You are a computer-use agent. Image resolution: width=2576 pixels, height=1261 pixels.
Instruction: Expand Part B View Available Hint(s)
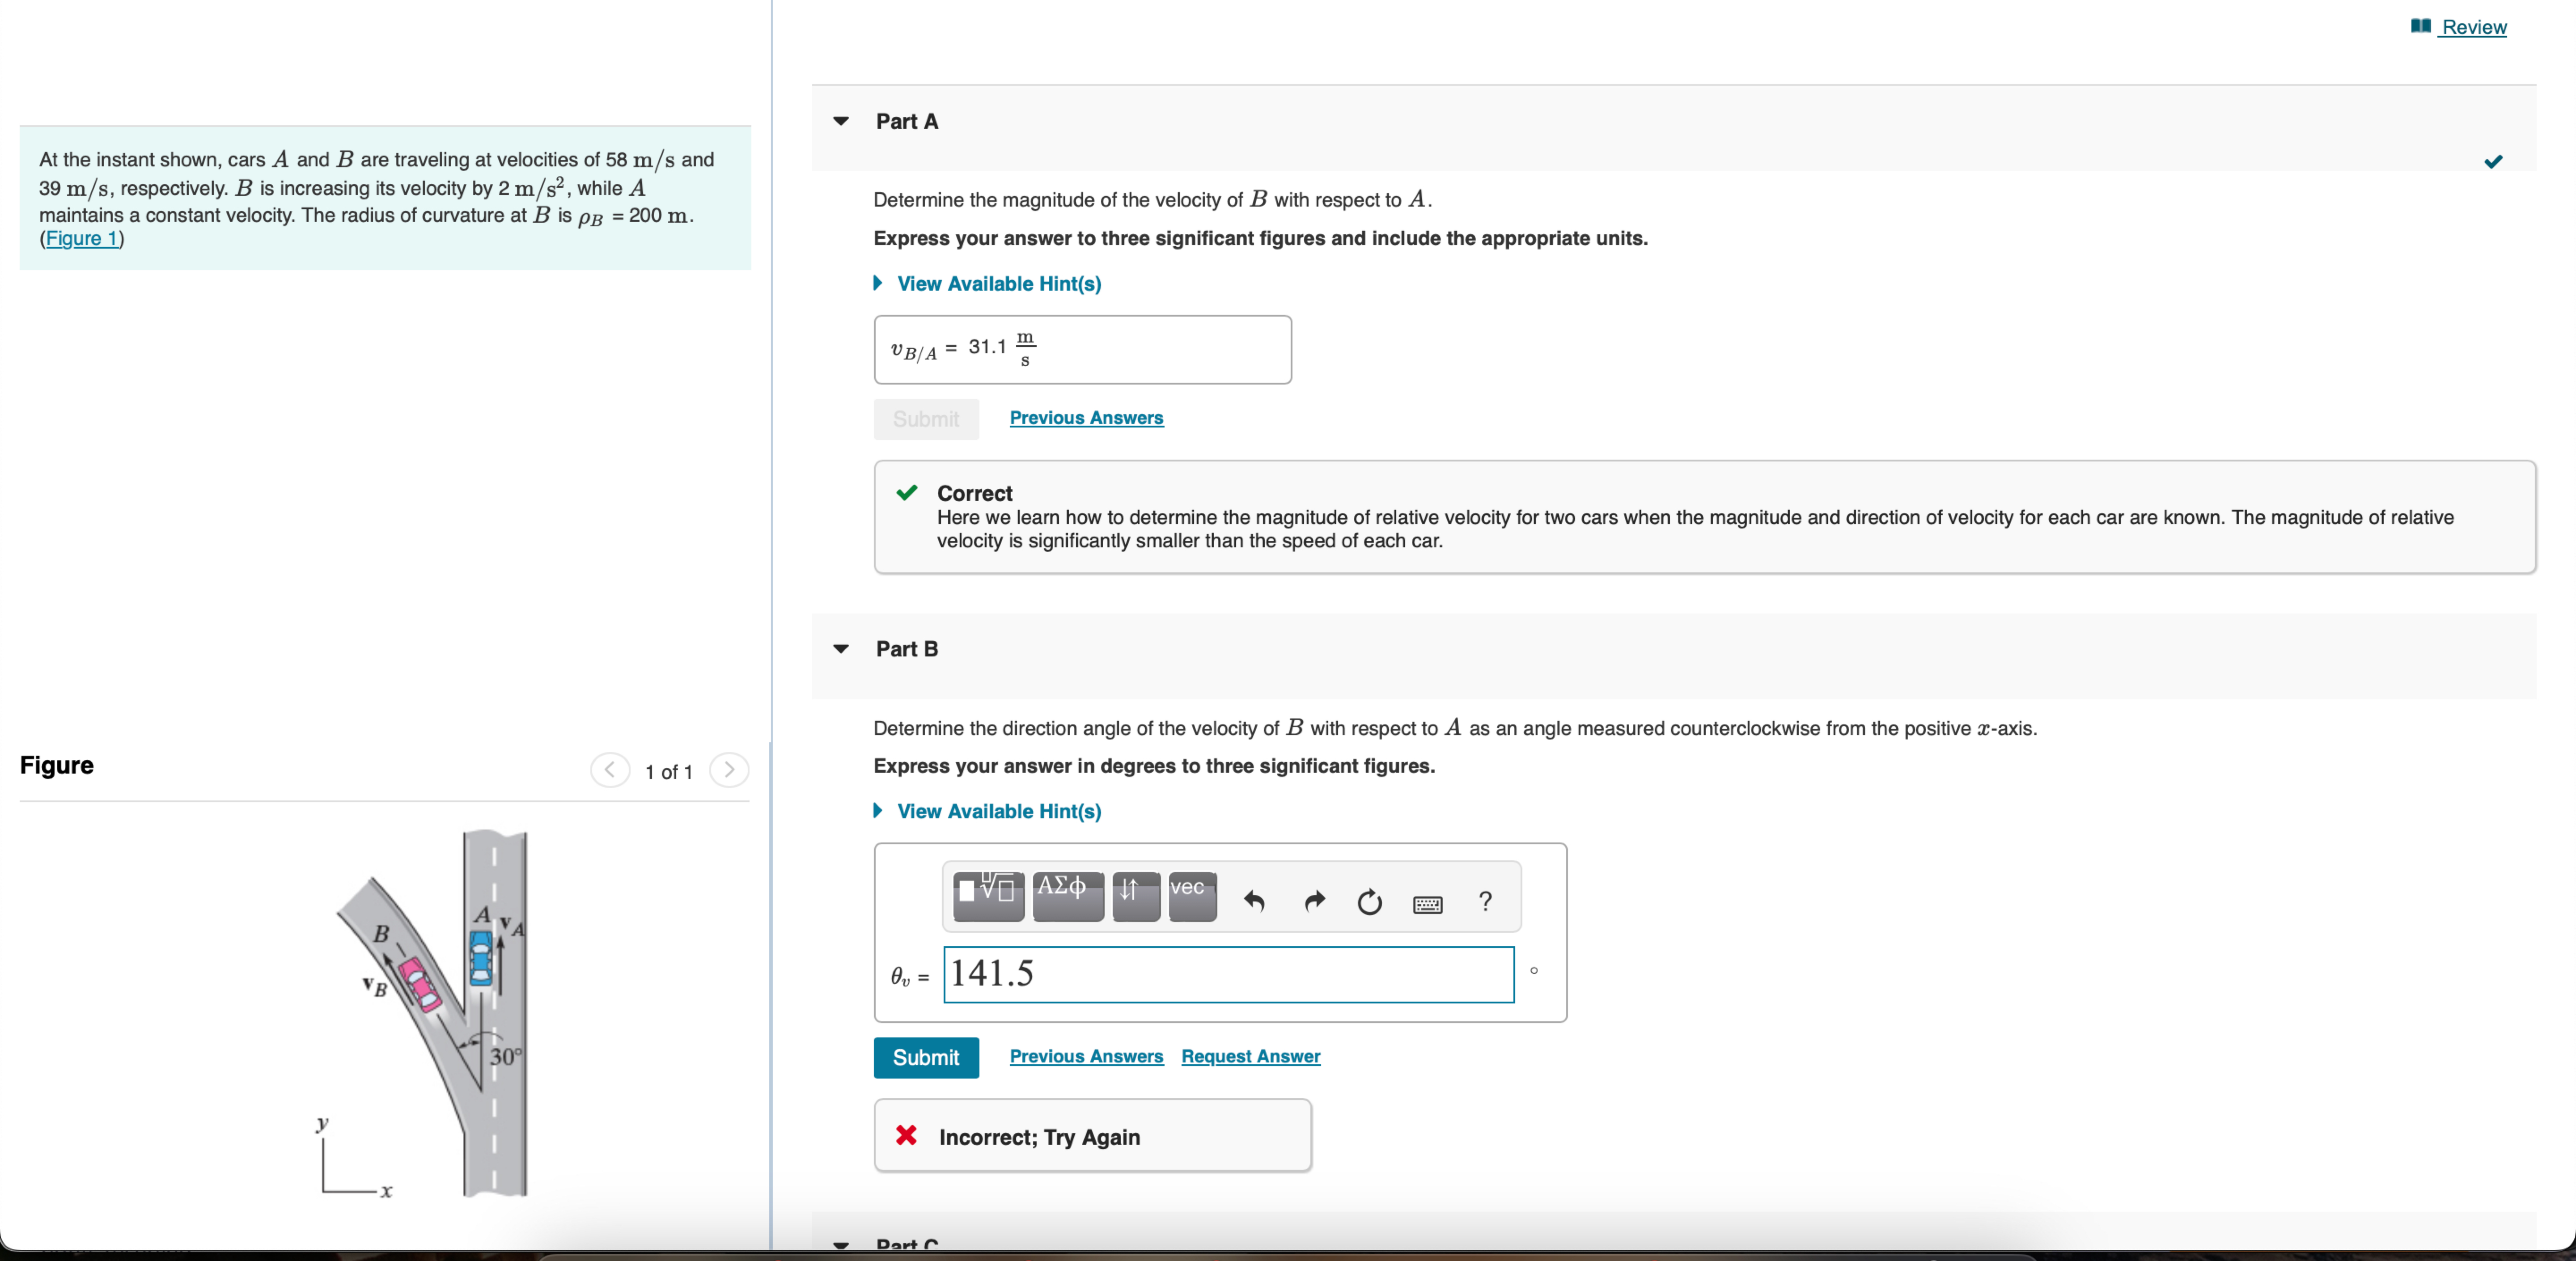click(x=998, y=811)
